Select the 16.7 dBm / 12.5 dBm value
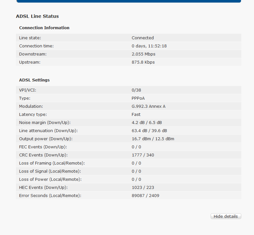The image size is (254, 235). click(153, 139)
